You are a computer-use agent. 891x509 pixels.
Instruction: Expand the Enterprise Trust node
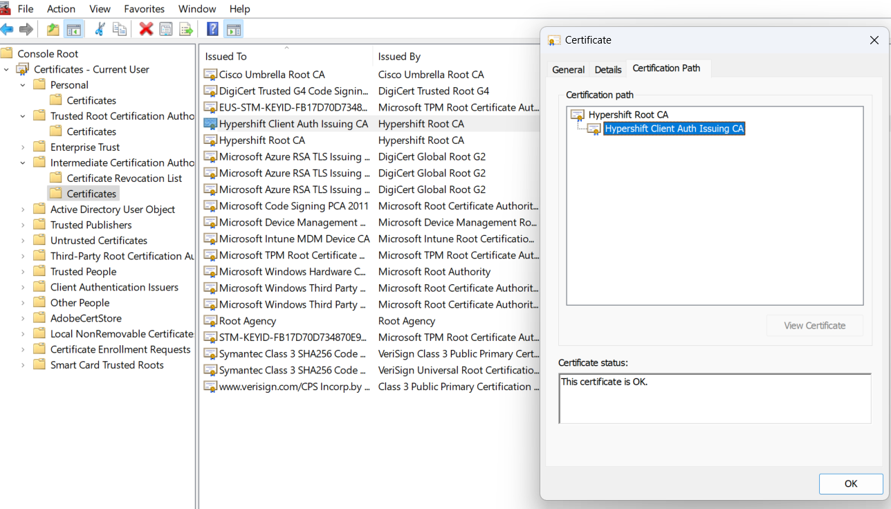pos(23,147)
